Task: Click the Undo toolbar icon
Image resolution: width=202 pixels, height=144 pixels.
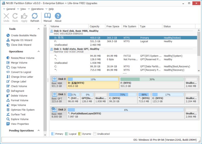Action: [6, 16]
